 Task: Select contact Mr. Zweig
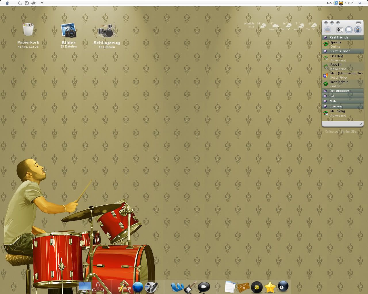coord(343,113)
